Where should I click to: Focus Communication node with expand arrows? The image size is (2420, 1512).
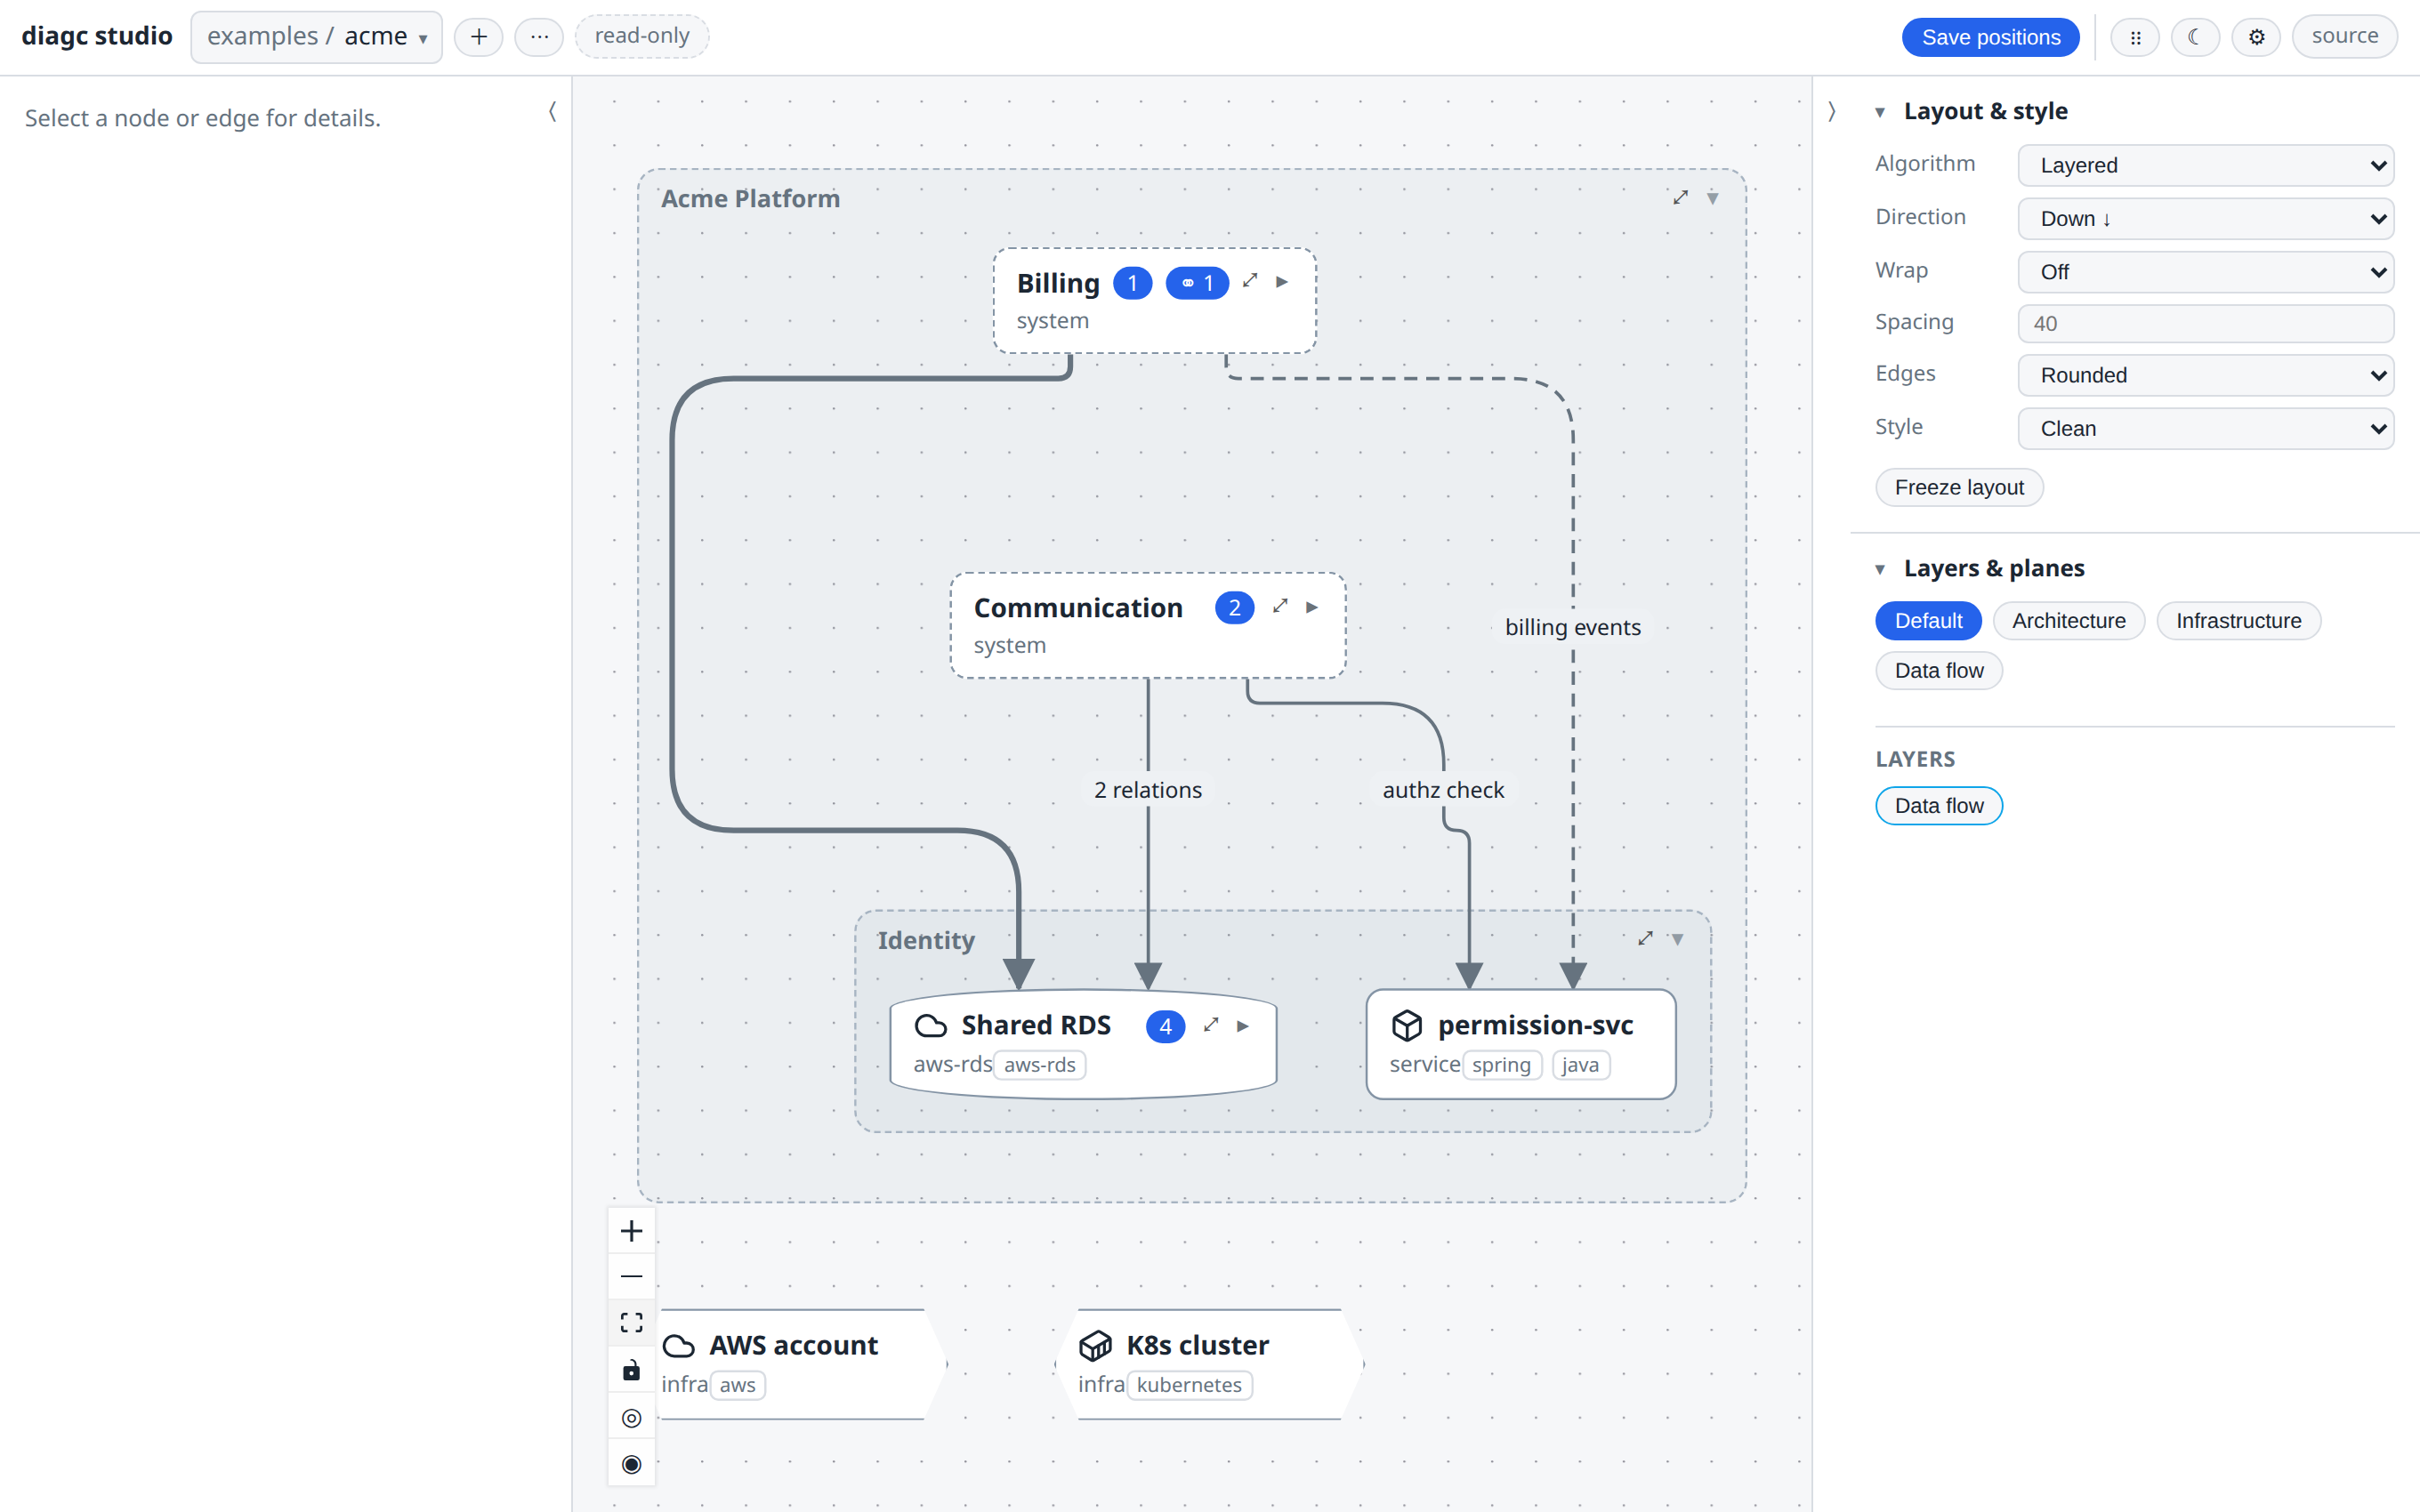1280,606
